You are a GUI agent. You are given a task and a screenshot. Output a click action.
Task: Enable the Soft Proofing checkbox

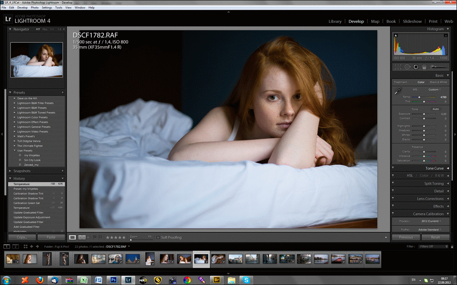158,237
